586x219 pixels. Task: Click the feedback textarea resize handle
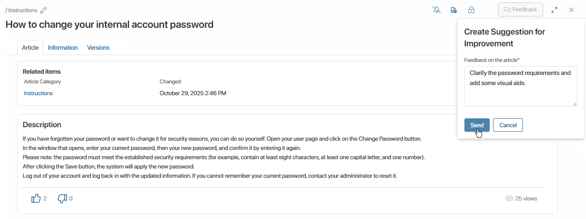(x=574, y=104)
